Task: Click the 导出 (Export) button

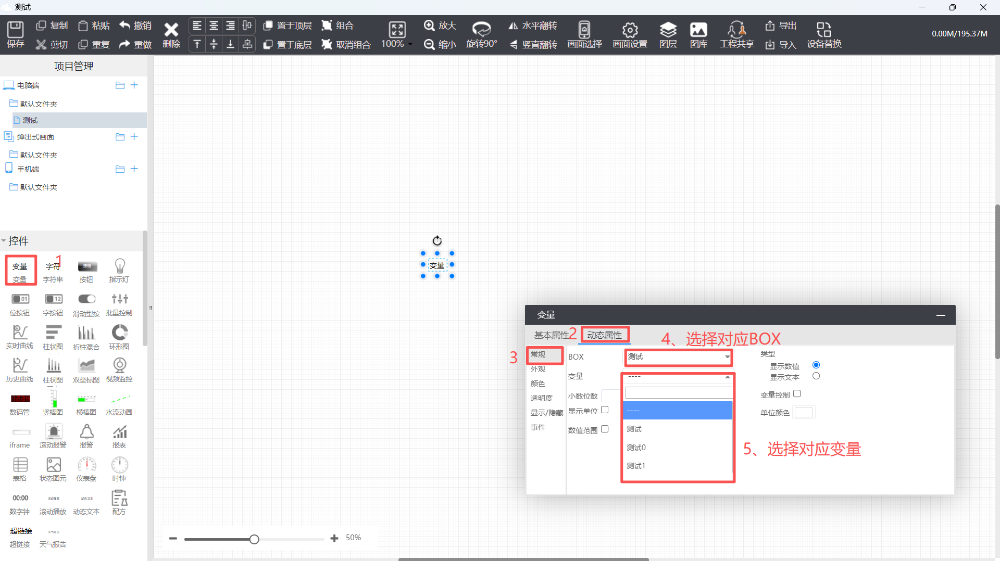Action: tap(781, 25)
